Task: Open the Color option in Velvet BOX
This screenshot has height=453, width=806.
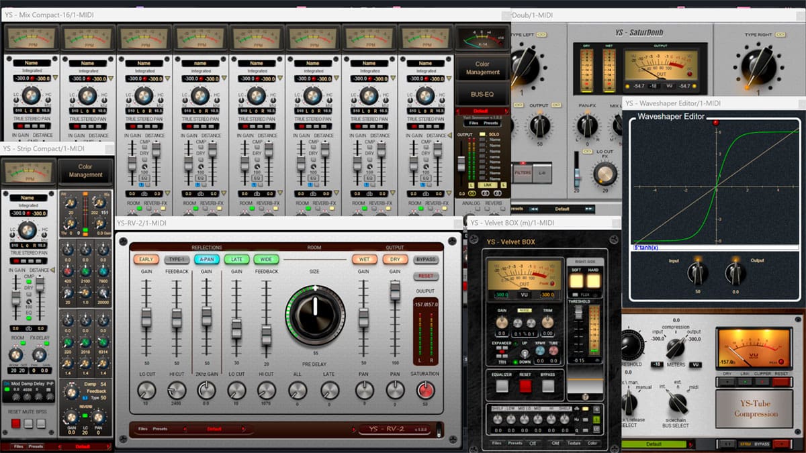Action: coord(592,443)
